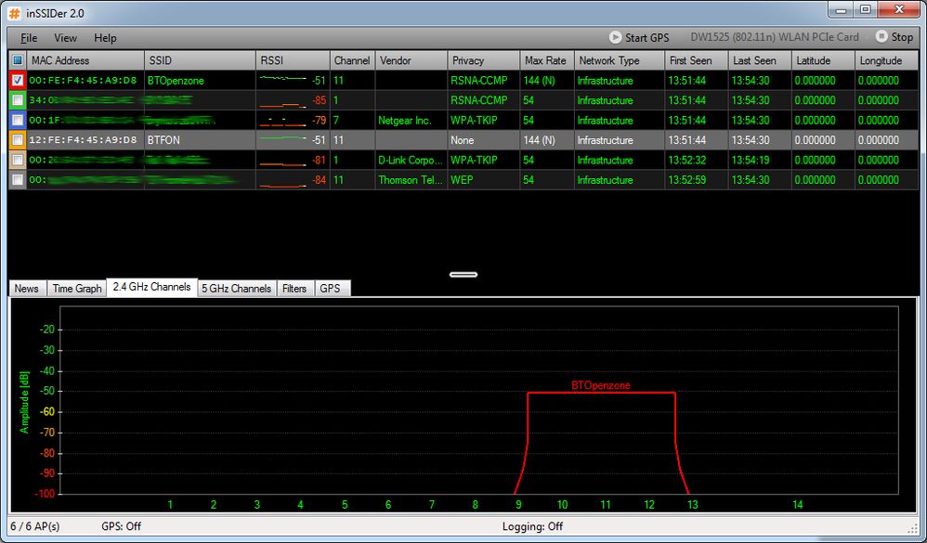Check the box for the Thomson WEP network
927x543 pixels.
pos(18,180)
